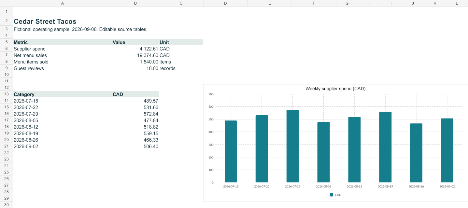Click the chart bar for 2026-07-29
Screen dimensions: 468x208
pyautogui.click(x=292, y=146)
